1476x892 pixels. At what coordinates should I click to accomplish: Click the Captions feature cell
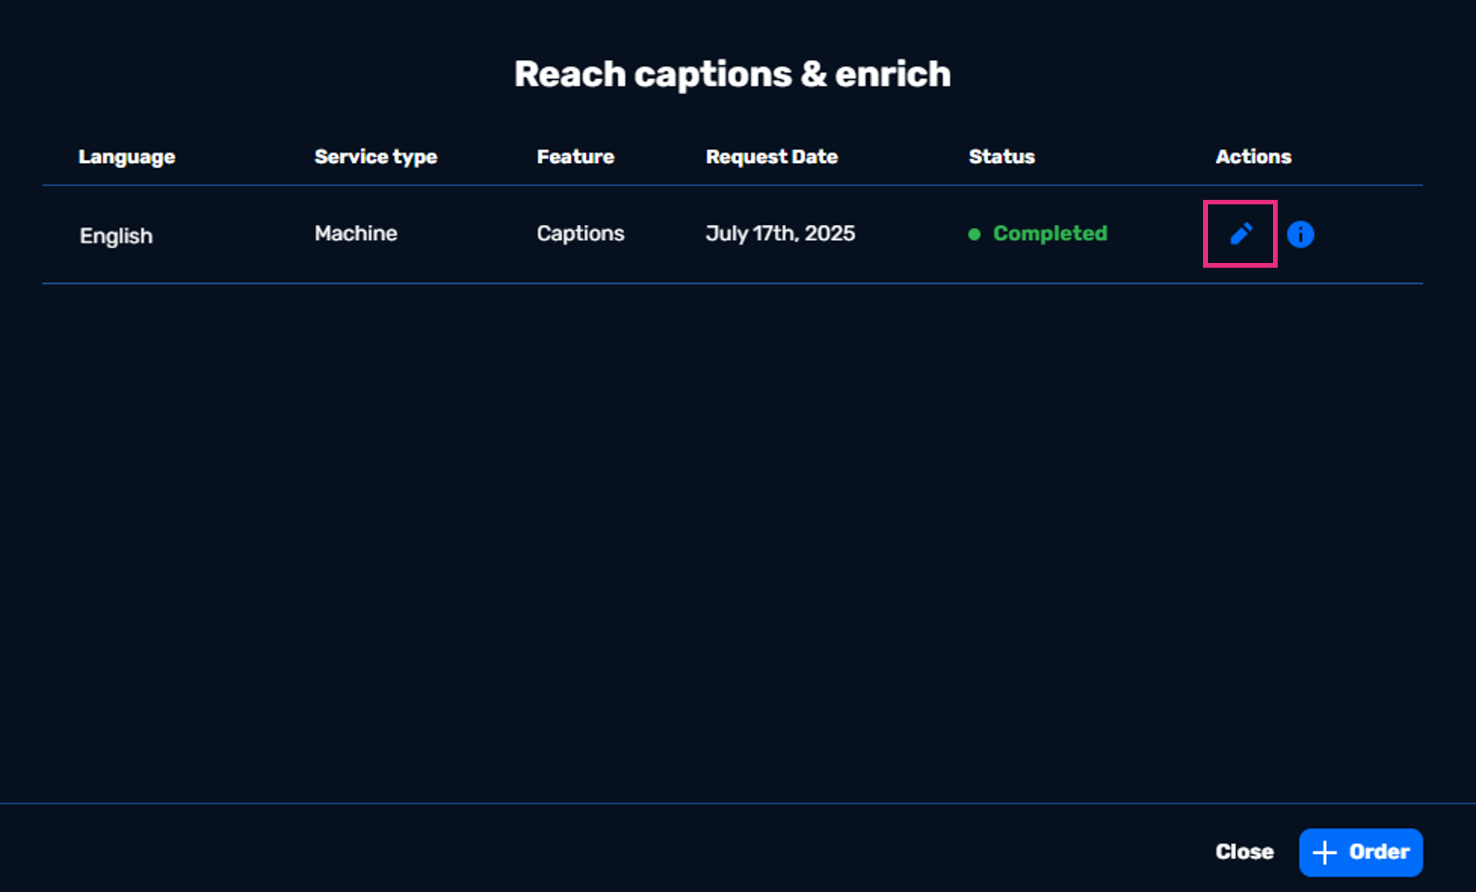tap(581, 233)
